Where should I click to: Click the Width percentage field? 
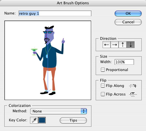[x=124, y=62]
